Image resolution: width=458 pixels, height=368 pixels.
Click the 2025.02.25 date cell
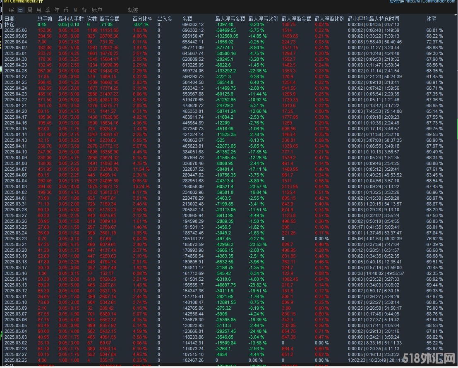click(x=16, y=360)
